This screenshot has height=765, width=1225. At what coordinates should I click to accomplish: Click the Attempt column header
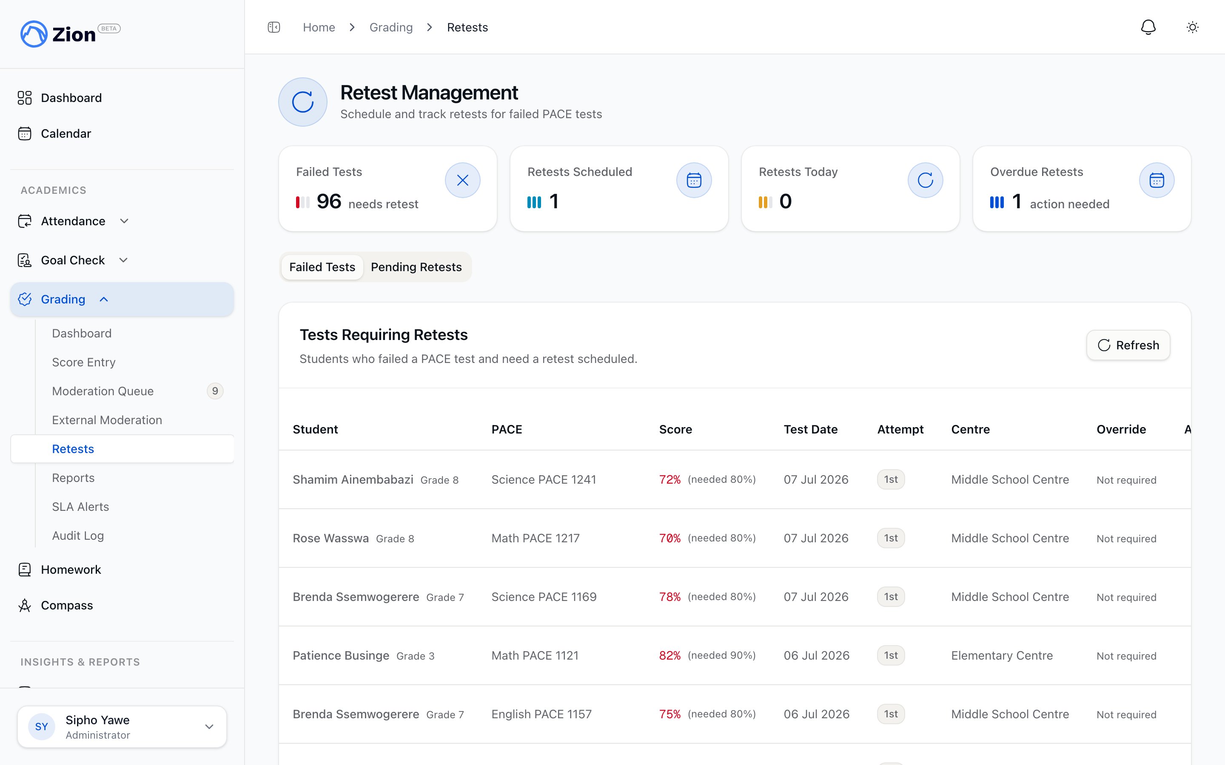(900, 429)
